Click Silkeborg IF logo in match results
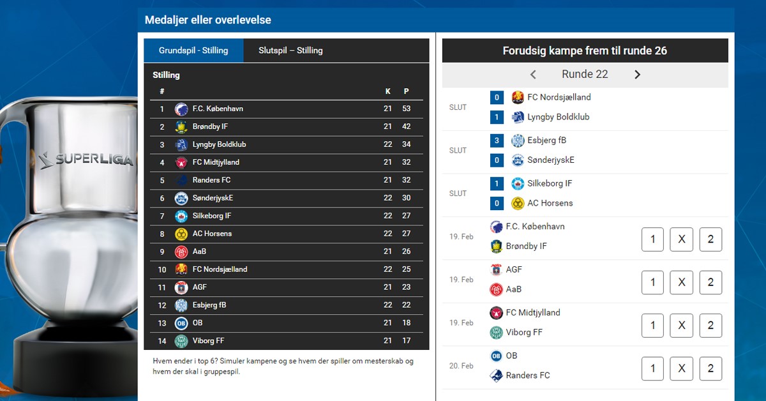This screenshot has width=766, height=401. [518, 184]
